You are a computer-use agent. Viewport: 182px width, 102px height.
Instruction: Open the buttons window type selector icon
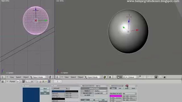click(3, 81)
